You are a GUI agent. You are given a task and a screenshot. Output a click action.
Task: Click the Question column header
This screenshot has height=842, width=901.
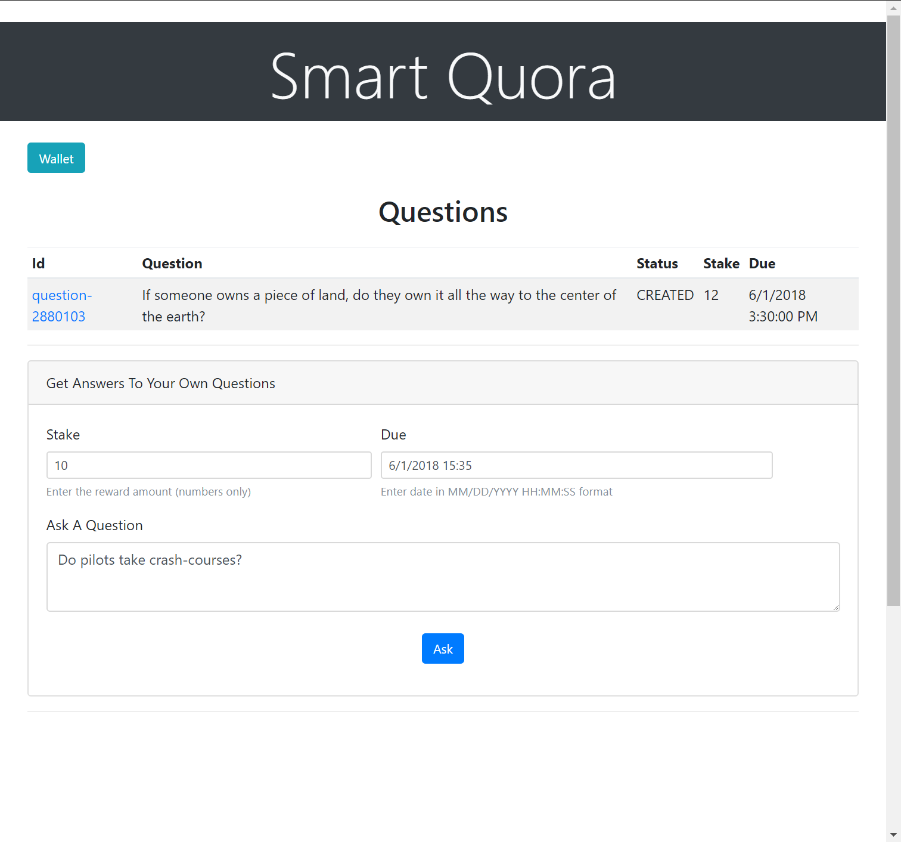click(x=172, y=264)
